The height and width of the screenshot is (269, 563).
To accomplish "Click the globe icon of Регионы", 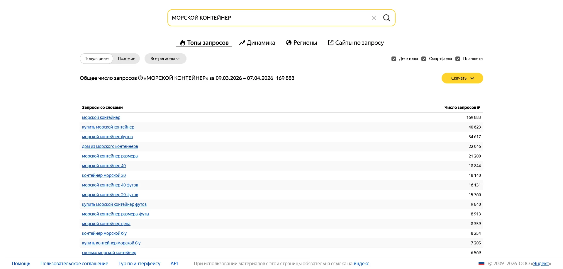I will pyautogui.click(x=289, y=43).
